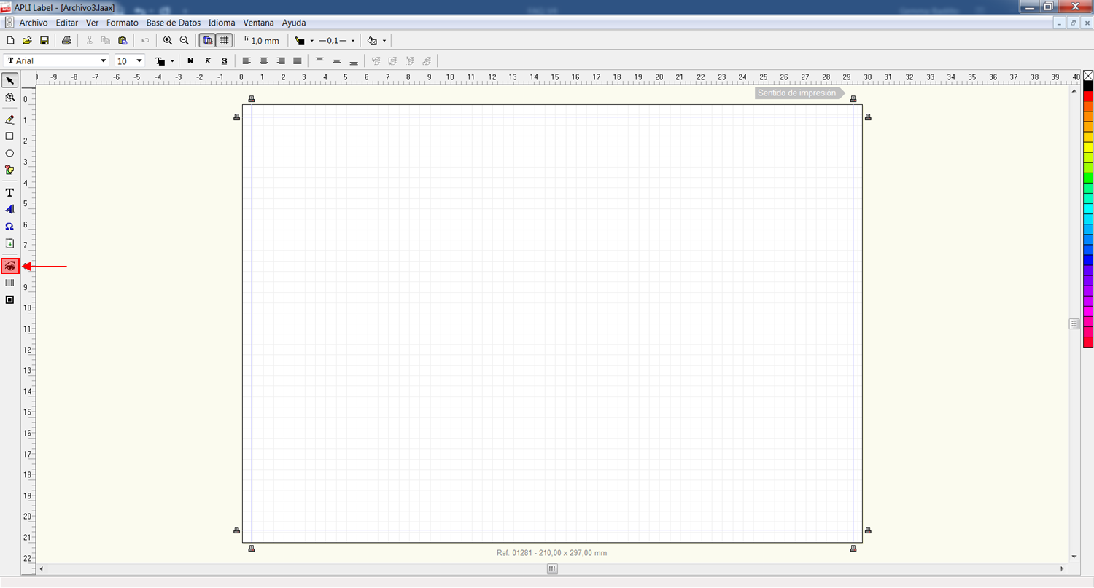Image resolution: width=1094 pixels, height=588 pixels.
Task: Select the eye preview tool
Action: (10, 266)
